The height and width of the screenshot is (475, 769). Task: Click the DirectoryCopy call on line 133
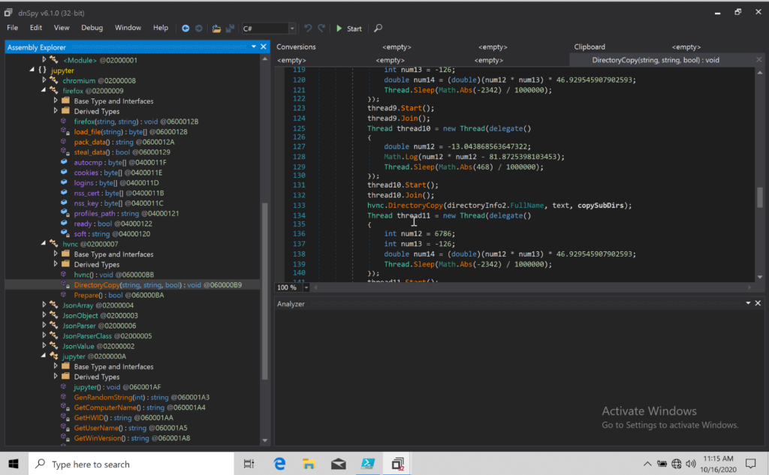(415, 206)
